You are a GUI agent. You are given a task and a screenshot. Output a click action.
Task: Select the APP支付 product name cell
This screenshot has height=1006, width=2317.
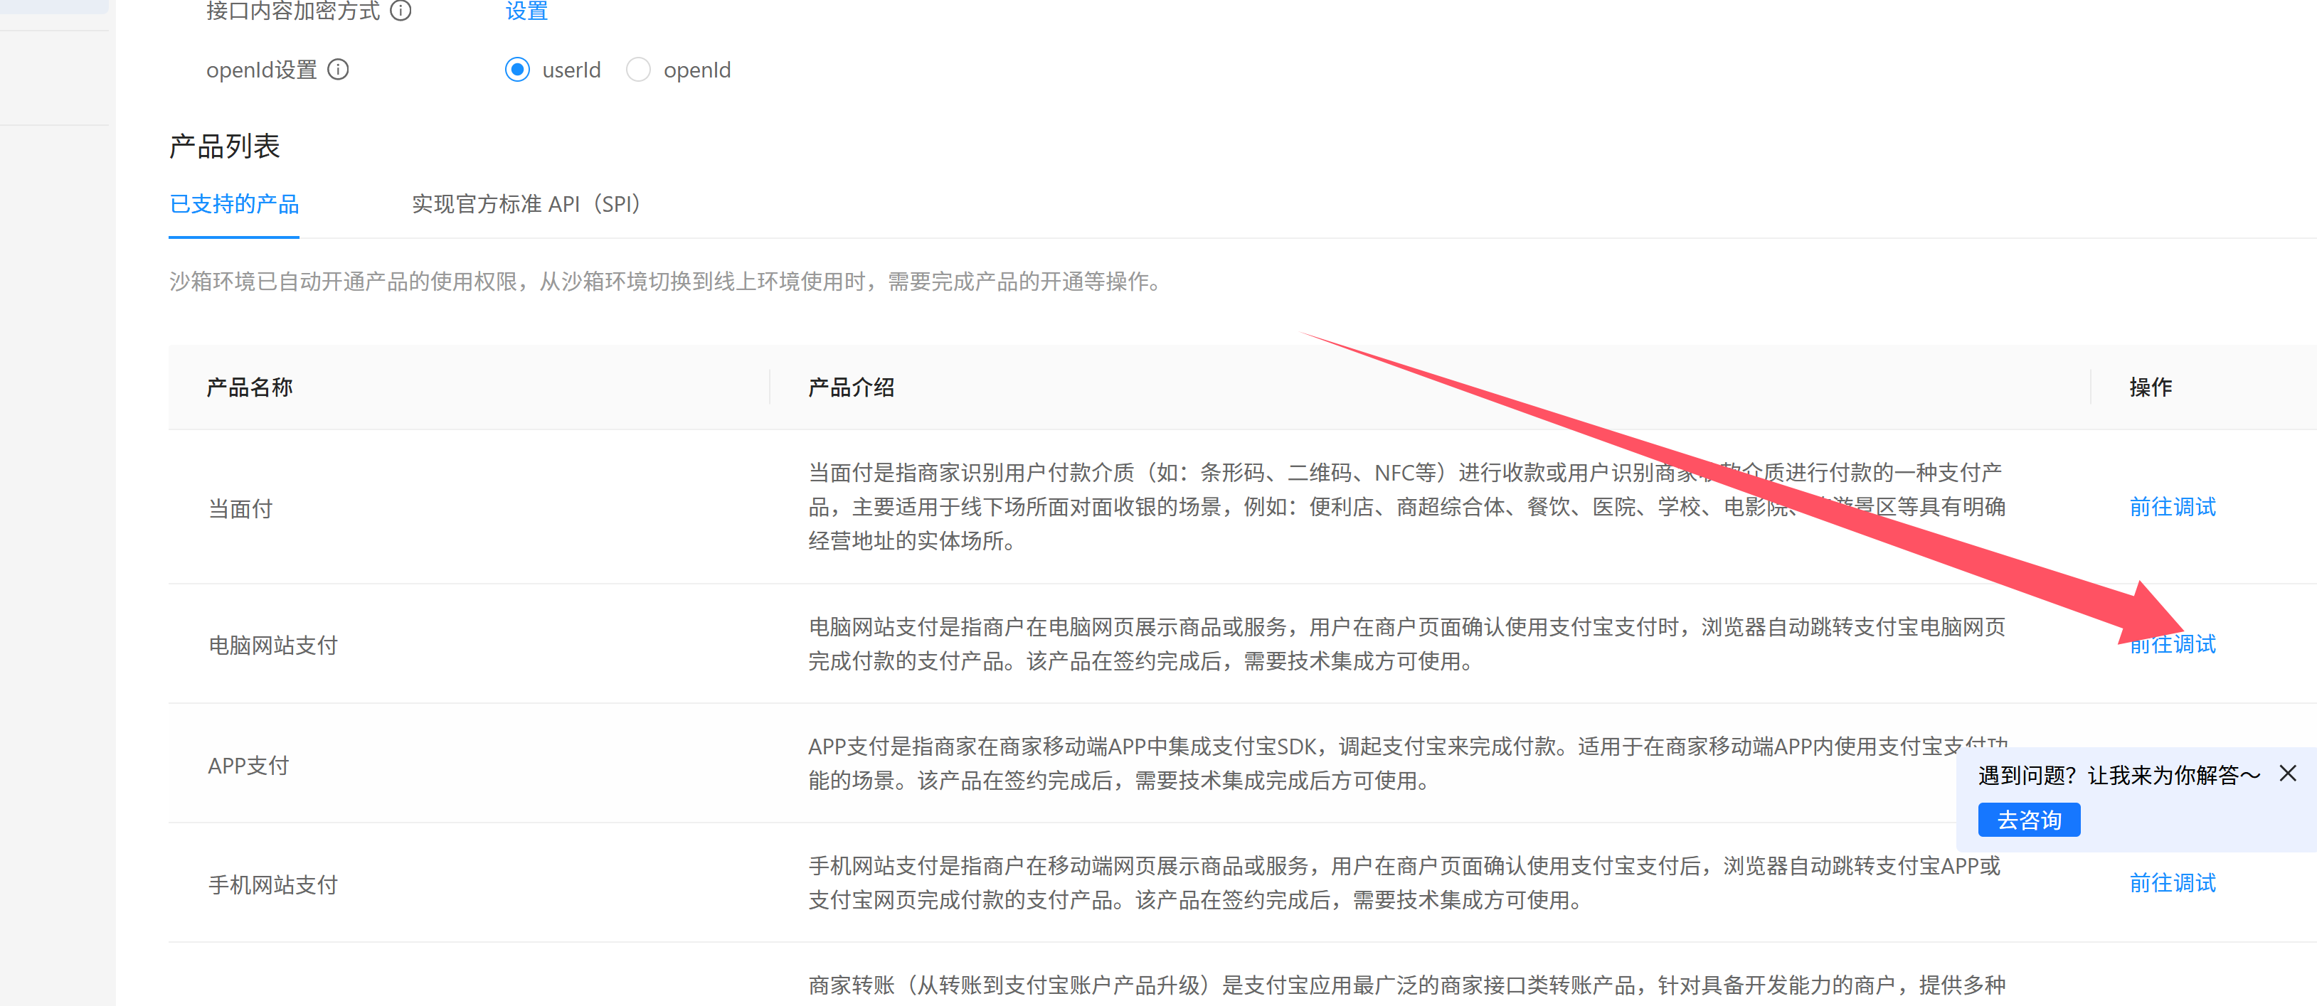tap(248, 766)
